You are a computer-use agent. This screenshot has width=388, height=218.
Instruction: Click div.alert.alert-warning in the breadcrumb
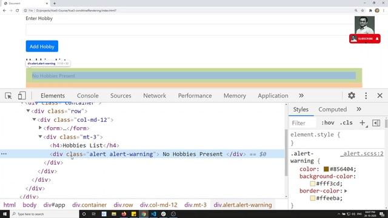point(242,205)
